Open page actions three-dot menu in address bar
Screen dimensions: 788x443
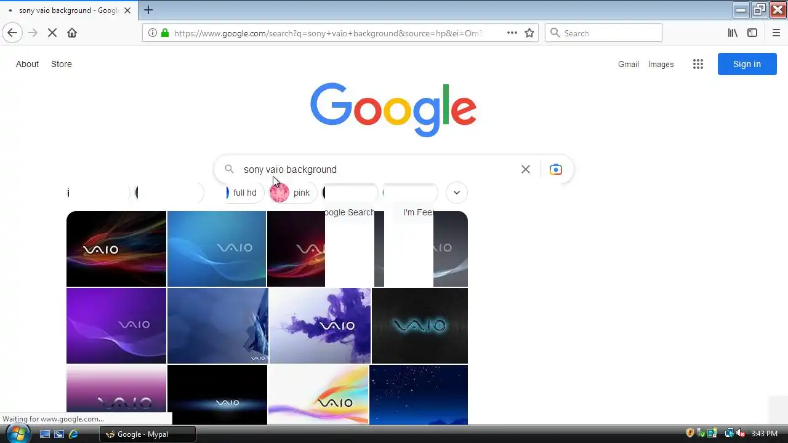click(512, 33)
